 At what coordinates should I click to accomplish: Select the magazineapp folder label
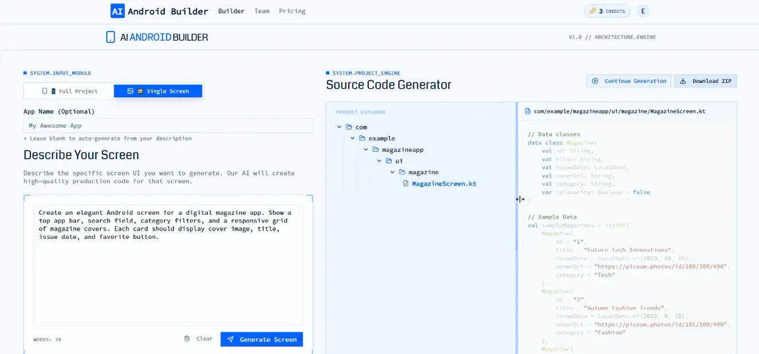pos(402,150)
